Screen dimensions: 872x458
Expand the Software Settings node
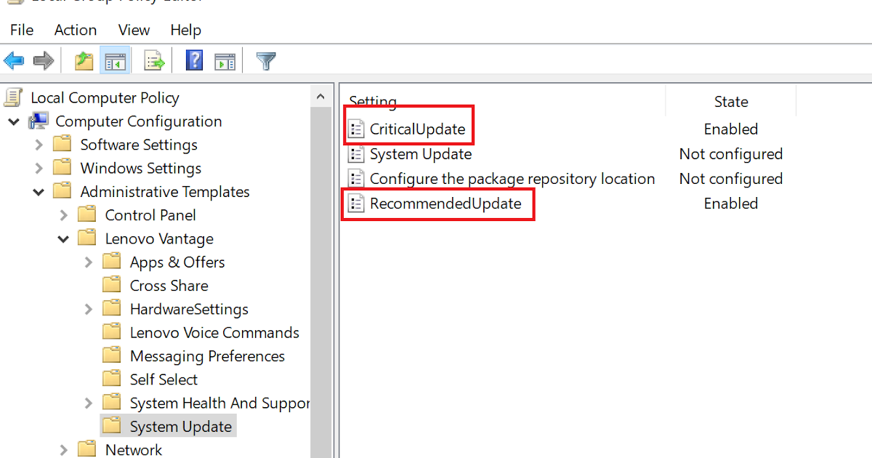[39, 145]
